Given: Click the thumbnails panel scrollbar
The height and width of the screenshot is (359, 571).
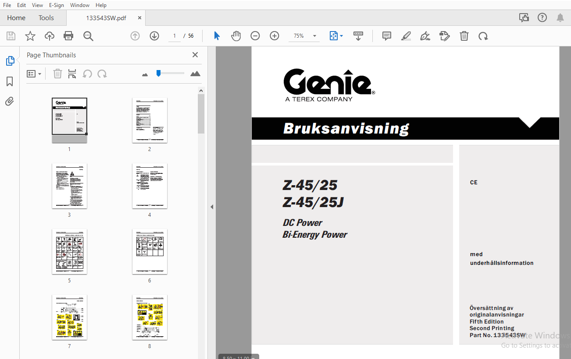Looking at the screenshot, I should click(x=201, y=114).
